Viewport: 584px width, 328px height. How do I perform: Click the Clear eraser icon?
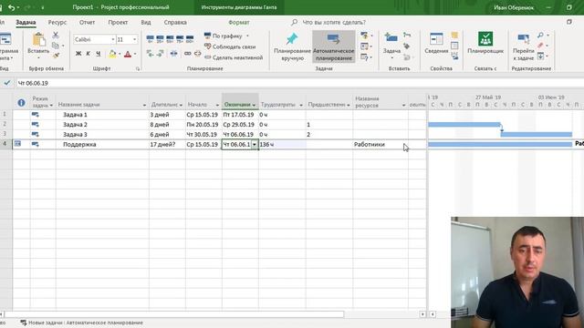pyautogui.click(x=540, y=46)
